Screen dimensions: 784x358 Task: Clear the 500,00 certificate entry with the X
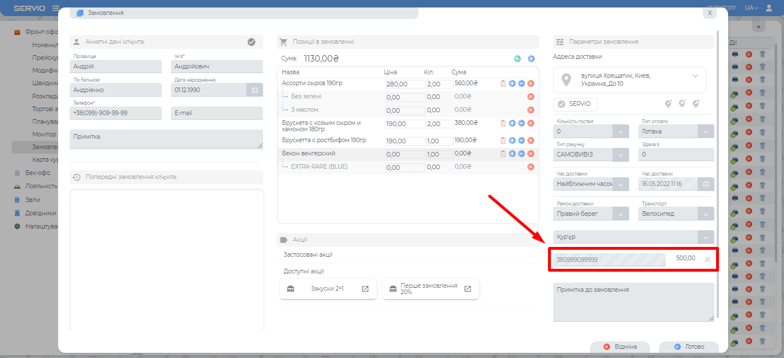tap(707, 260)
